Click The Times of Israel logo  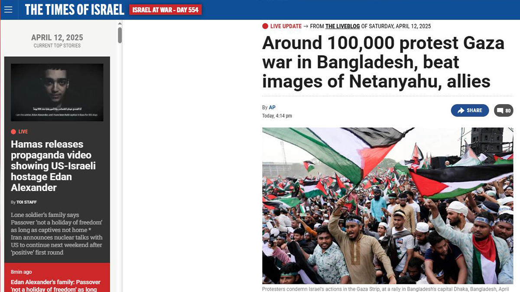point(75,10)
